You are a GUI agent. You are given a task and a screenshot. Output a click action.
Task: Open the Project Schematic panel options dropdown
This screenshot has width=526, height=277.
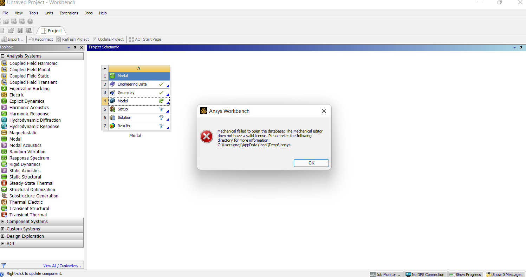515,48
